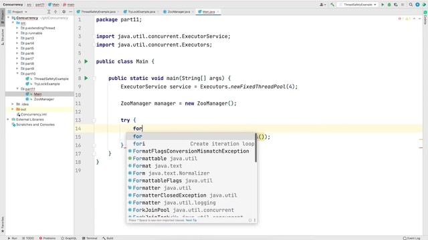
Task: Click Collapse All icon in Project panel
Action: coord(56,12)
